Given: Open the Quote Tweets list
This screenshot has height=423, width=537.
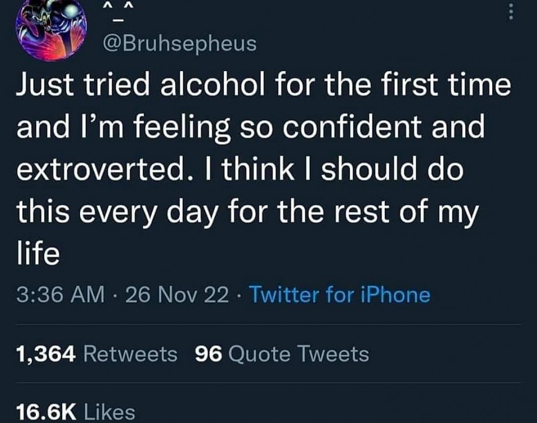Looking at the screenshot, I should (x=298, y=354).
